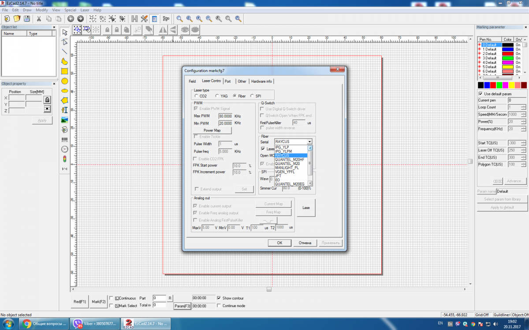This screenshot has height=330, width=529.
Task: Select the Barcode tool
Action: point(64,139)
